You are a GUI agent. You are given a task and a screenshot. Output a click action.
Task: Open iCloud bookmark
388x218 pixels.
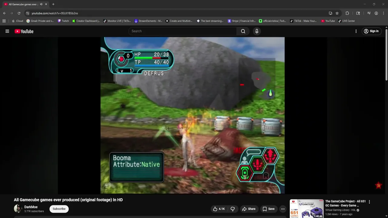pyautogui.click(x=18, y=21)
